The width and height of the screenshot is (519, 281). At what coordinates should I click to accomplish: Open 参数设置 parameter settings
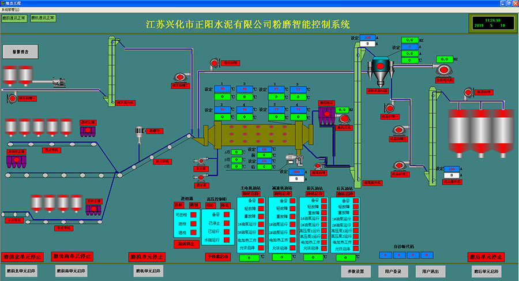[x=356, y=271]
